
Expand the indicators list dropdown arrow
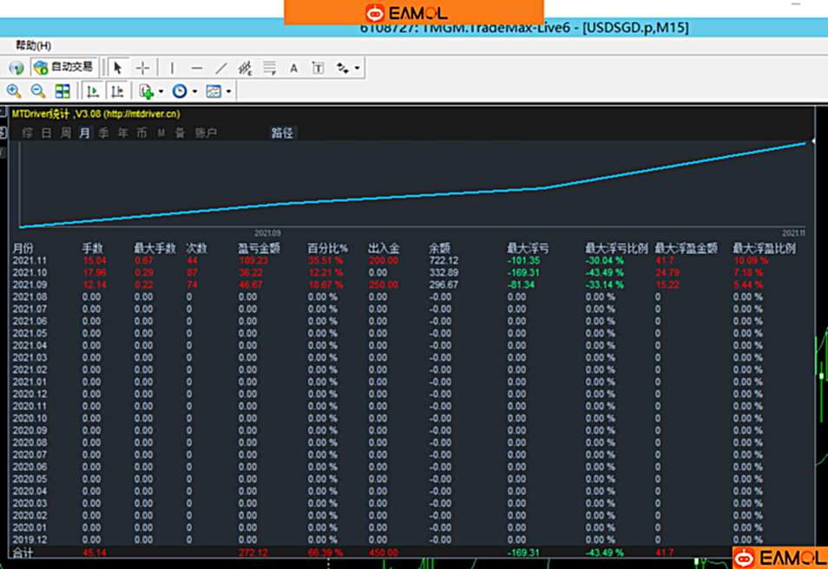pos(161,92)
